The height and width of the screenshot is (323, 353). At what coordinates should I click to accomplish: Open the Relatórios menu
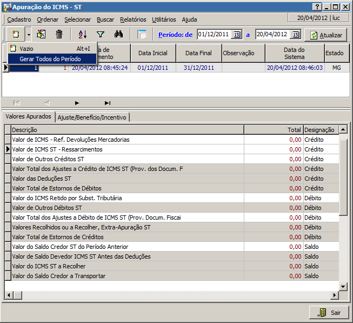coord(133,19)
